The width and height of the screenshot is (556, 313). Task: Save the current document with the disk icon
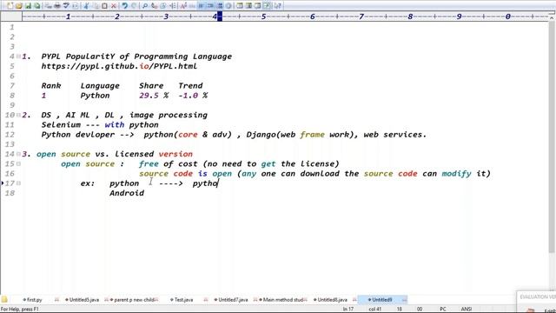coord(28,6)
